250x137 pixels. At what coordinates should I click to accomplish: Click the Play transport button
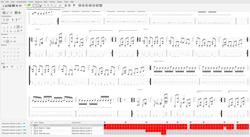click(87, 5)
